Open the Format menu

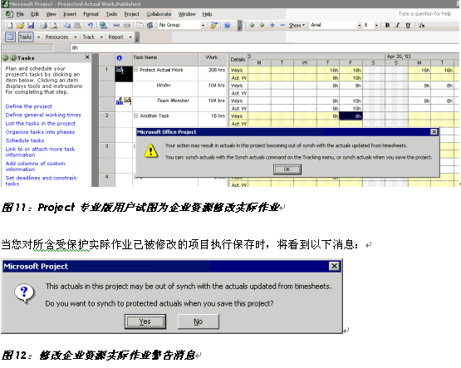(91, 14)
